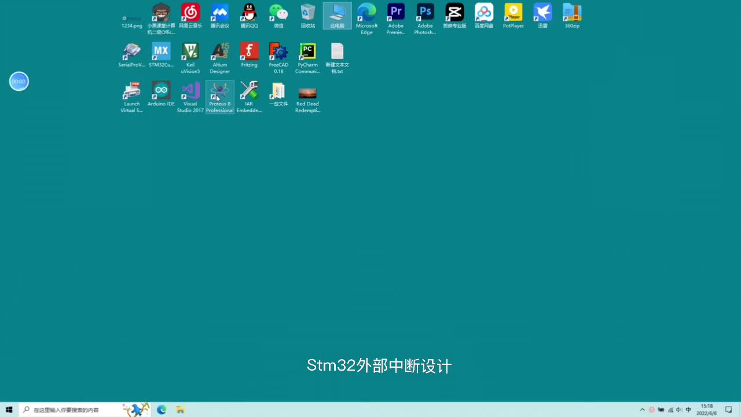The height and width of the screenshot is (417, 741).
Task: Select the 360zip desktop shortcut
Action: click(572, 16)
